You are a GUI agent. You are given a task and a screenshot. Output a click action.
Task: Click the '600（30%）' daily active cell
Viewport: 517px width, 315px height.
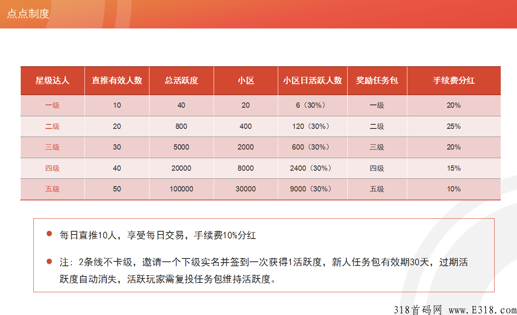[x=313, y=147]
